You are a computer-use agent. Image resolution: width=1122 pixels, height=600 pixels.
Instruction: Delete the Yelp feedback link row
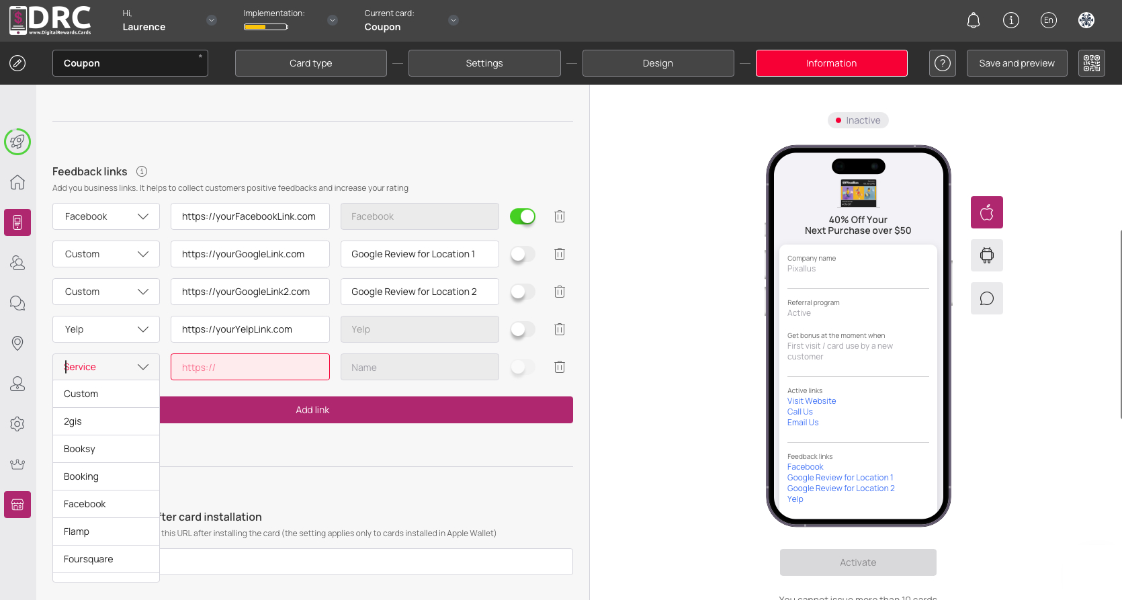[560, 329]
